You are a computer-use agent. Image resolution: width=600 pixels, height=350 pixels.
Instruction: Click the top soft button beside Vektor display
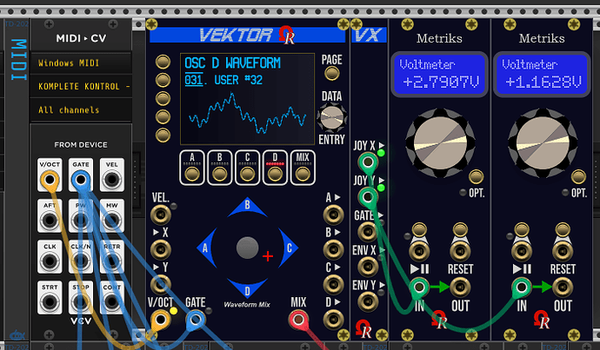coord(163,62)
